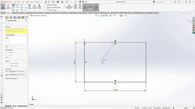The width and height of the screenshot is (195, 109).
Task: Click the line angle parameter field
Action: 16,75
